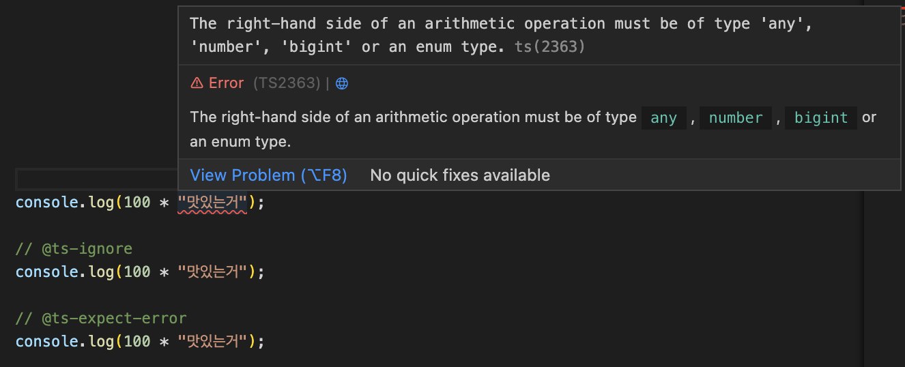
Task: Click the highlighted empty line above the first console.log
Action: pos(96,179)
